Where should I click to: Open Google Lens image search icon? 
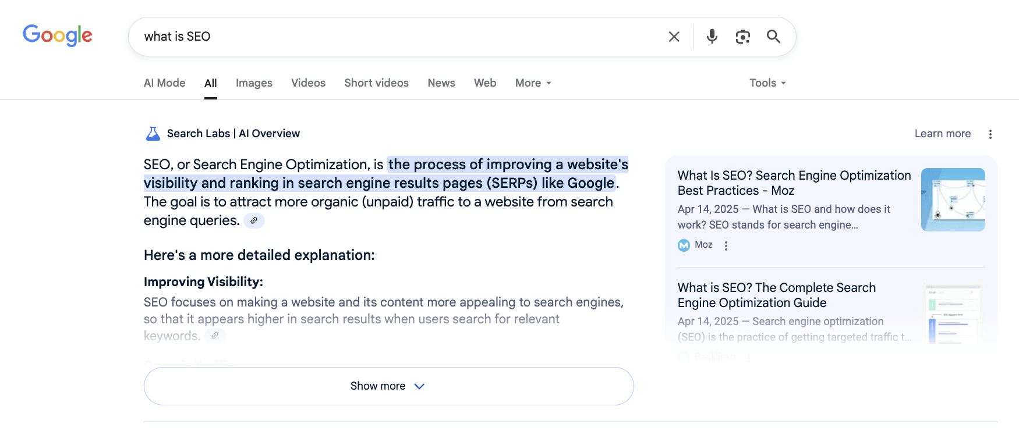click(x=742, y=37)
